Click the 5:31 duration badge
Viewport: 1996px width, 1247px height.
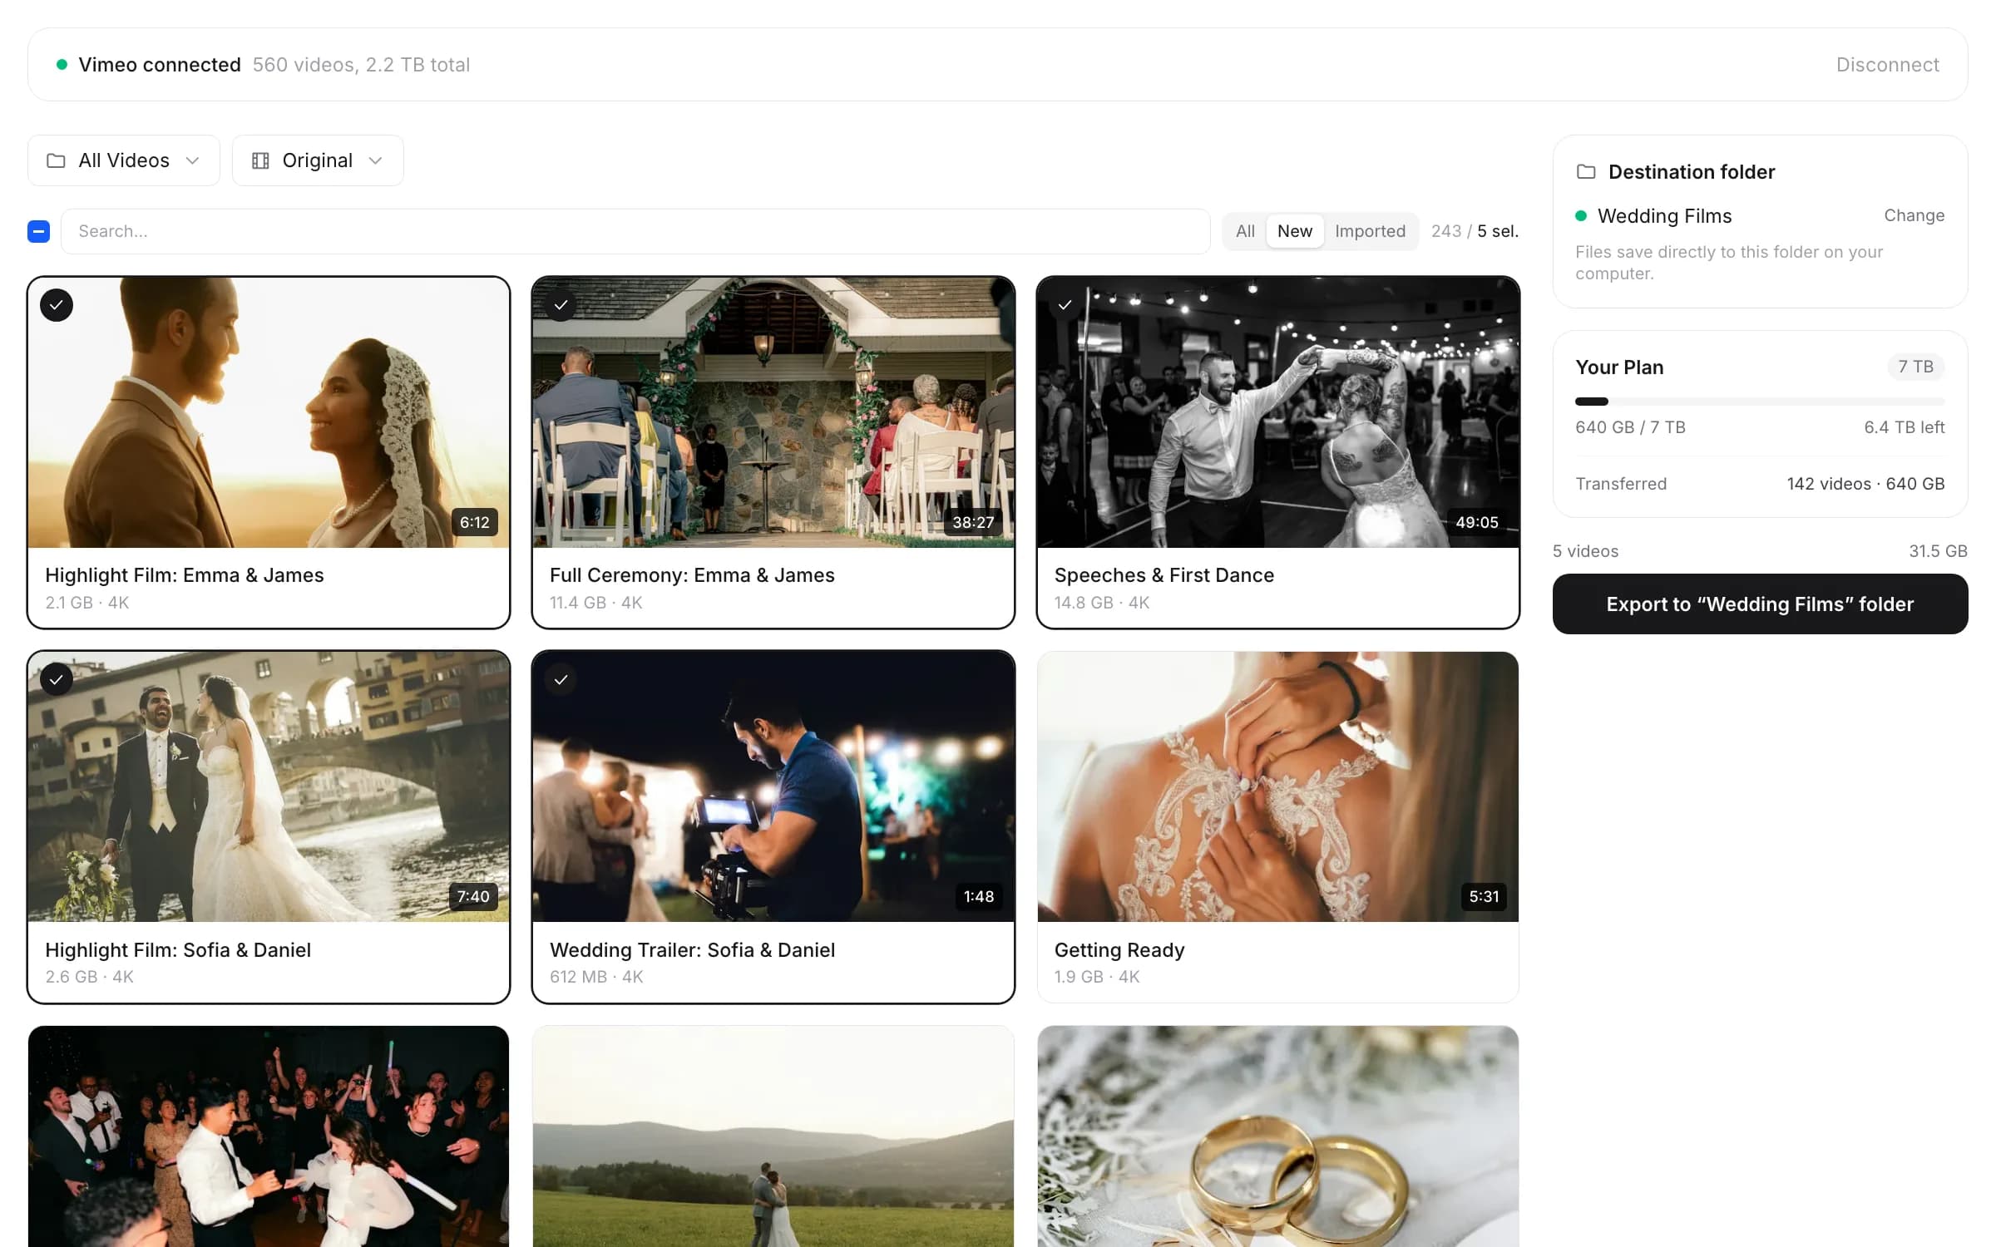point(1484,896)
